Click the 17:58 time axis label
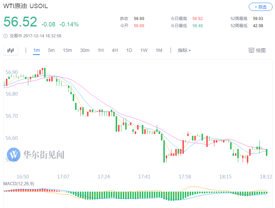This screenshot has width=275, height=208. tap(185, 177)
